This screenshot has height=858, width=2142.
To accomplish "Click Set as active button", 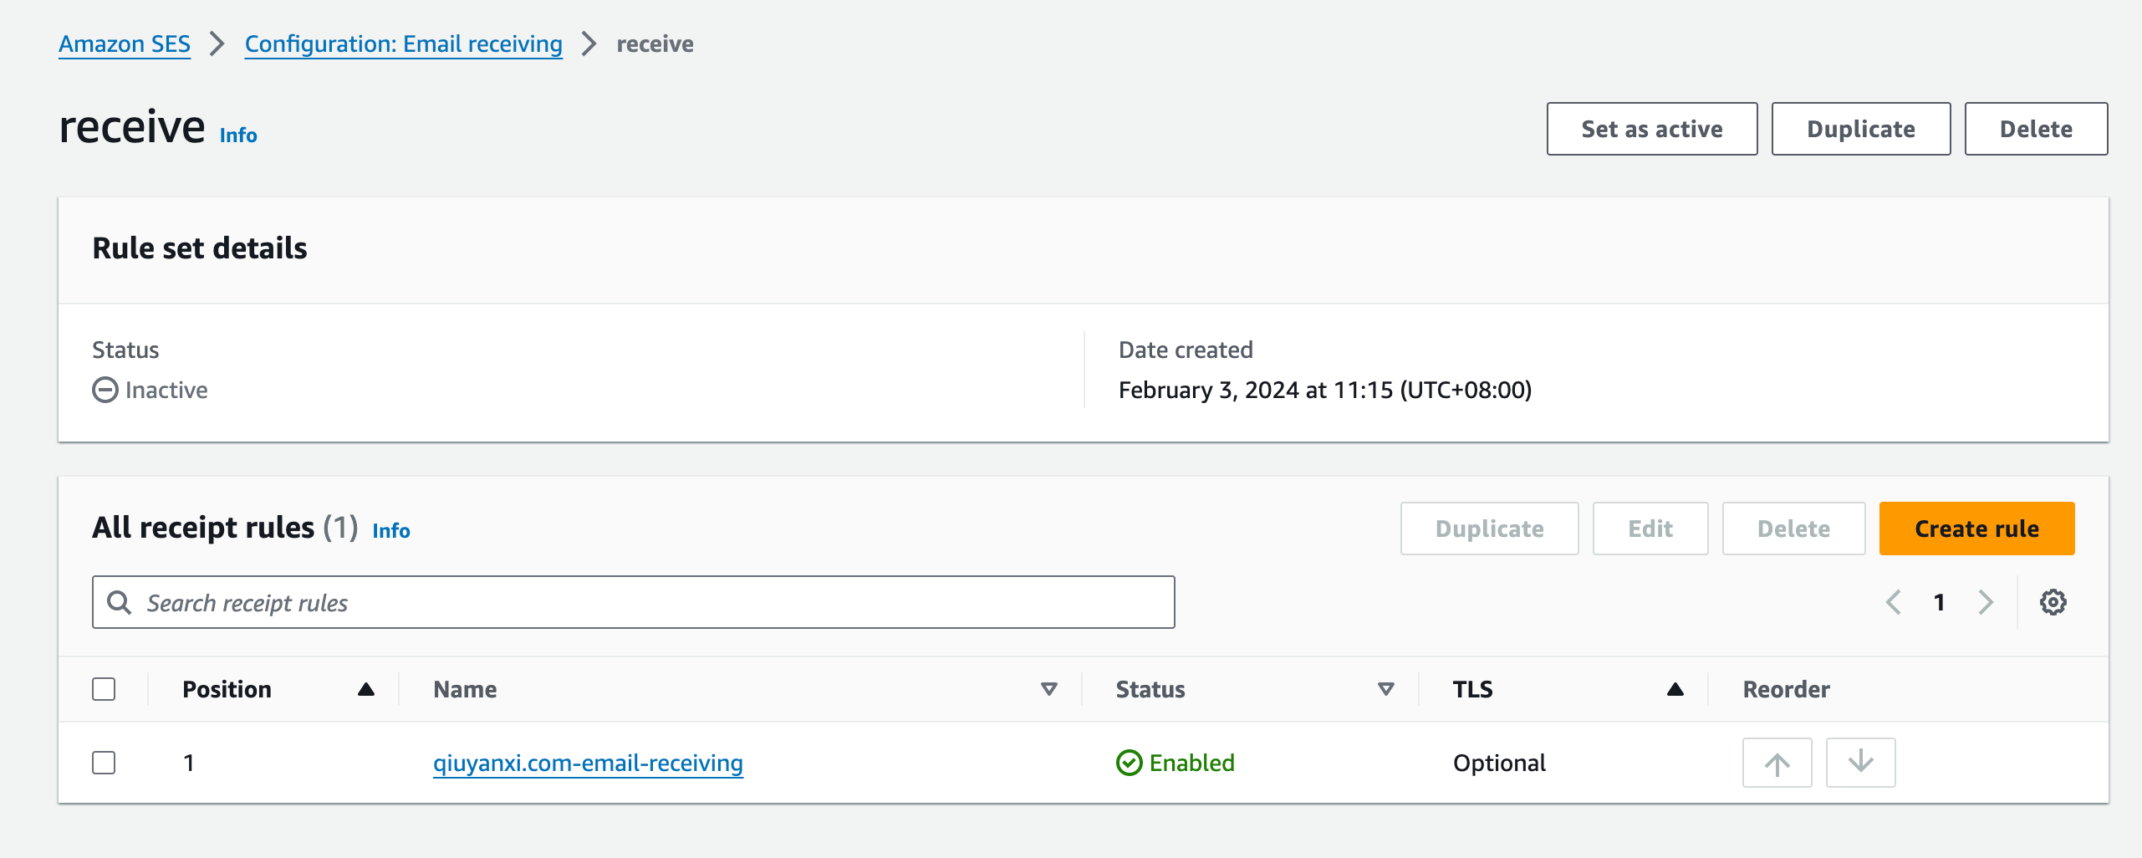I will (1652, 129).
